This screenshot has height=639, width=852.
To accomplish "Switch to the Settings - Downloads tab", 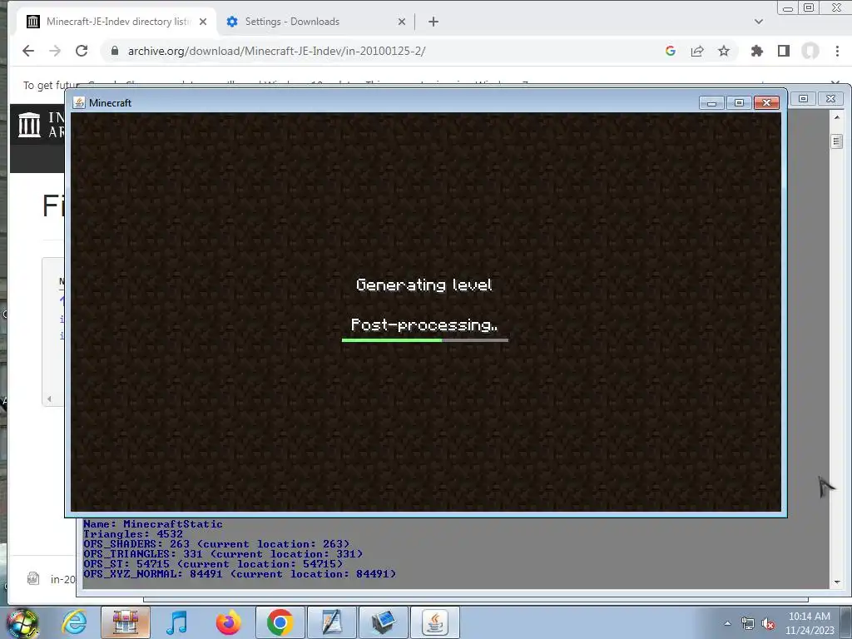I will [x=315, y=22].
